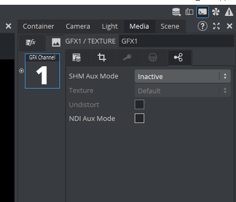The width and height of the screenshot is (236, 202).
Task: Open the Scene tab
Action: 170,27
